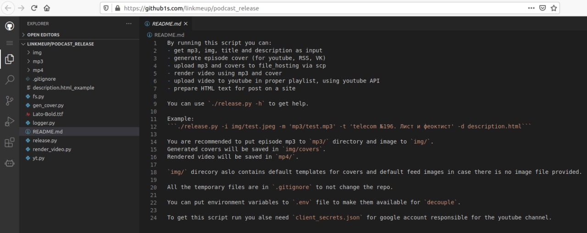This screenshot has width=587, height=233.
Task: Collapse the LINKMEUP/PODCAST_RELEASE section
Action: 79,44
